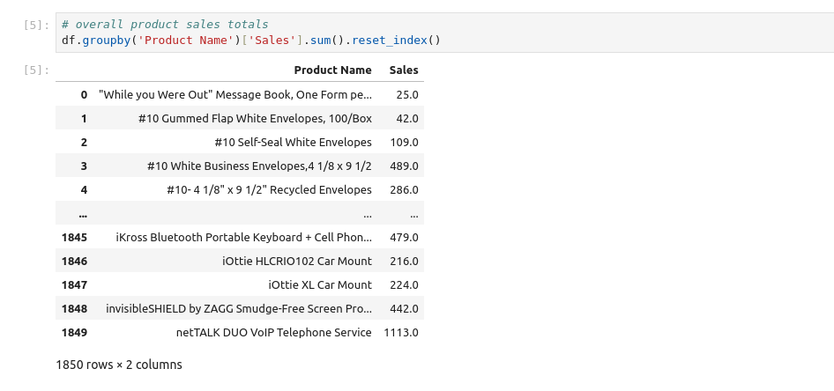This screenshot has height=391, width=834.
Task: Click the Recycled Envelopes product name
Action: tap(269, 189)
